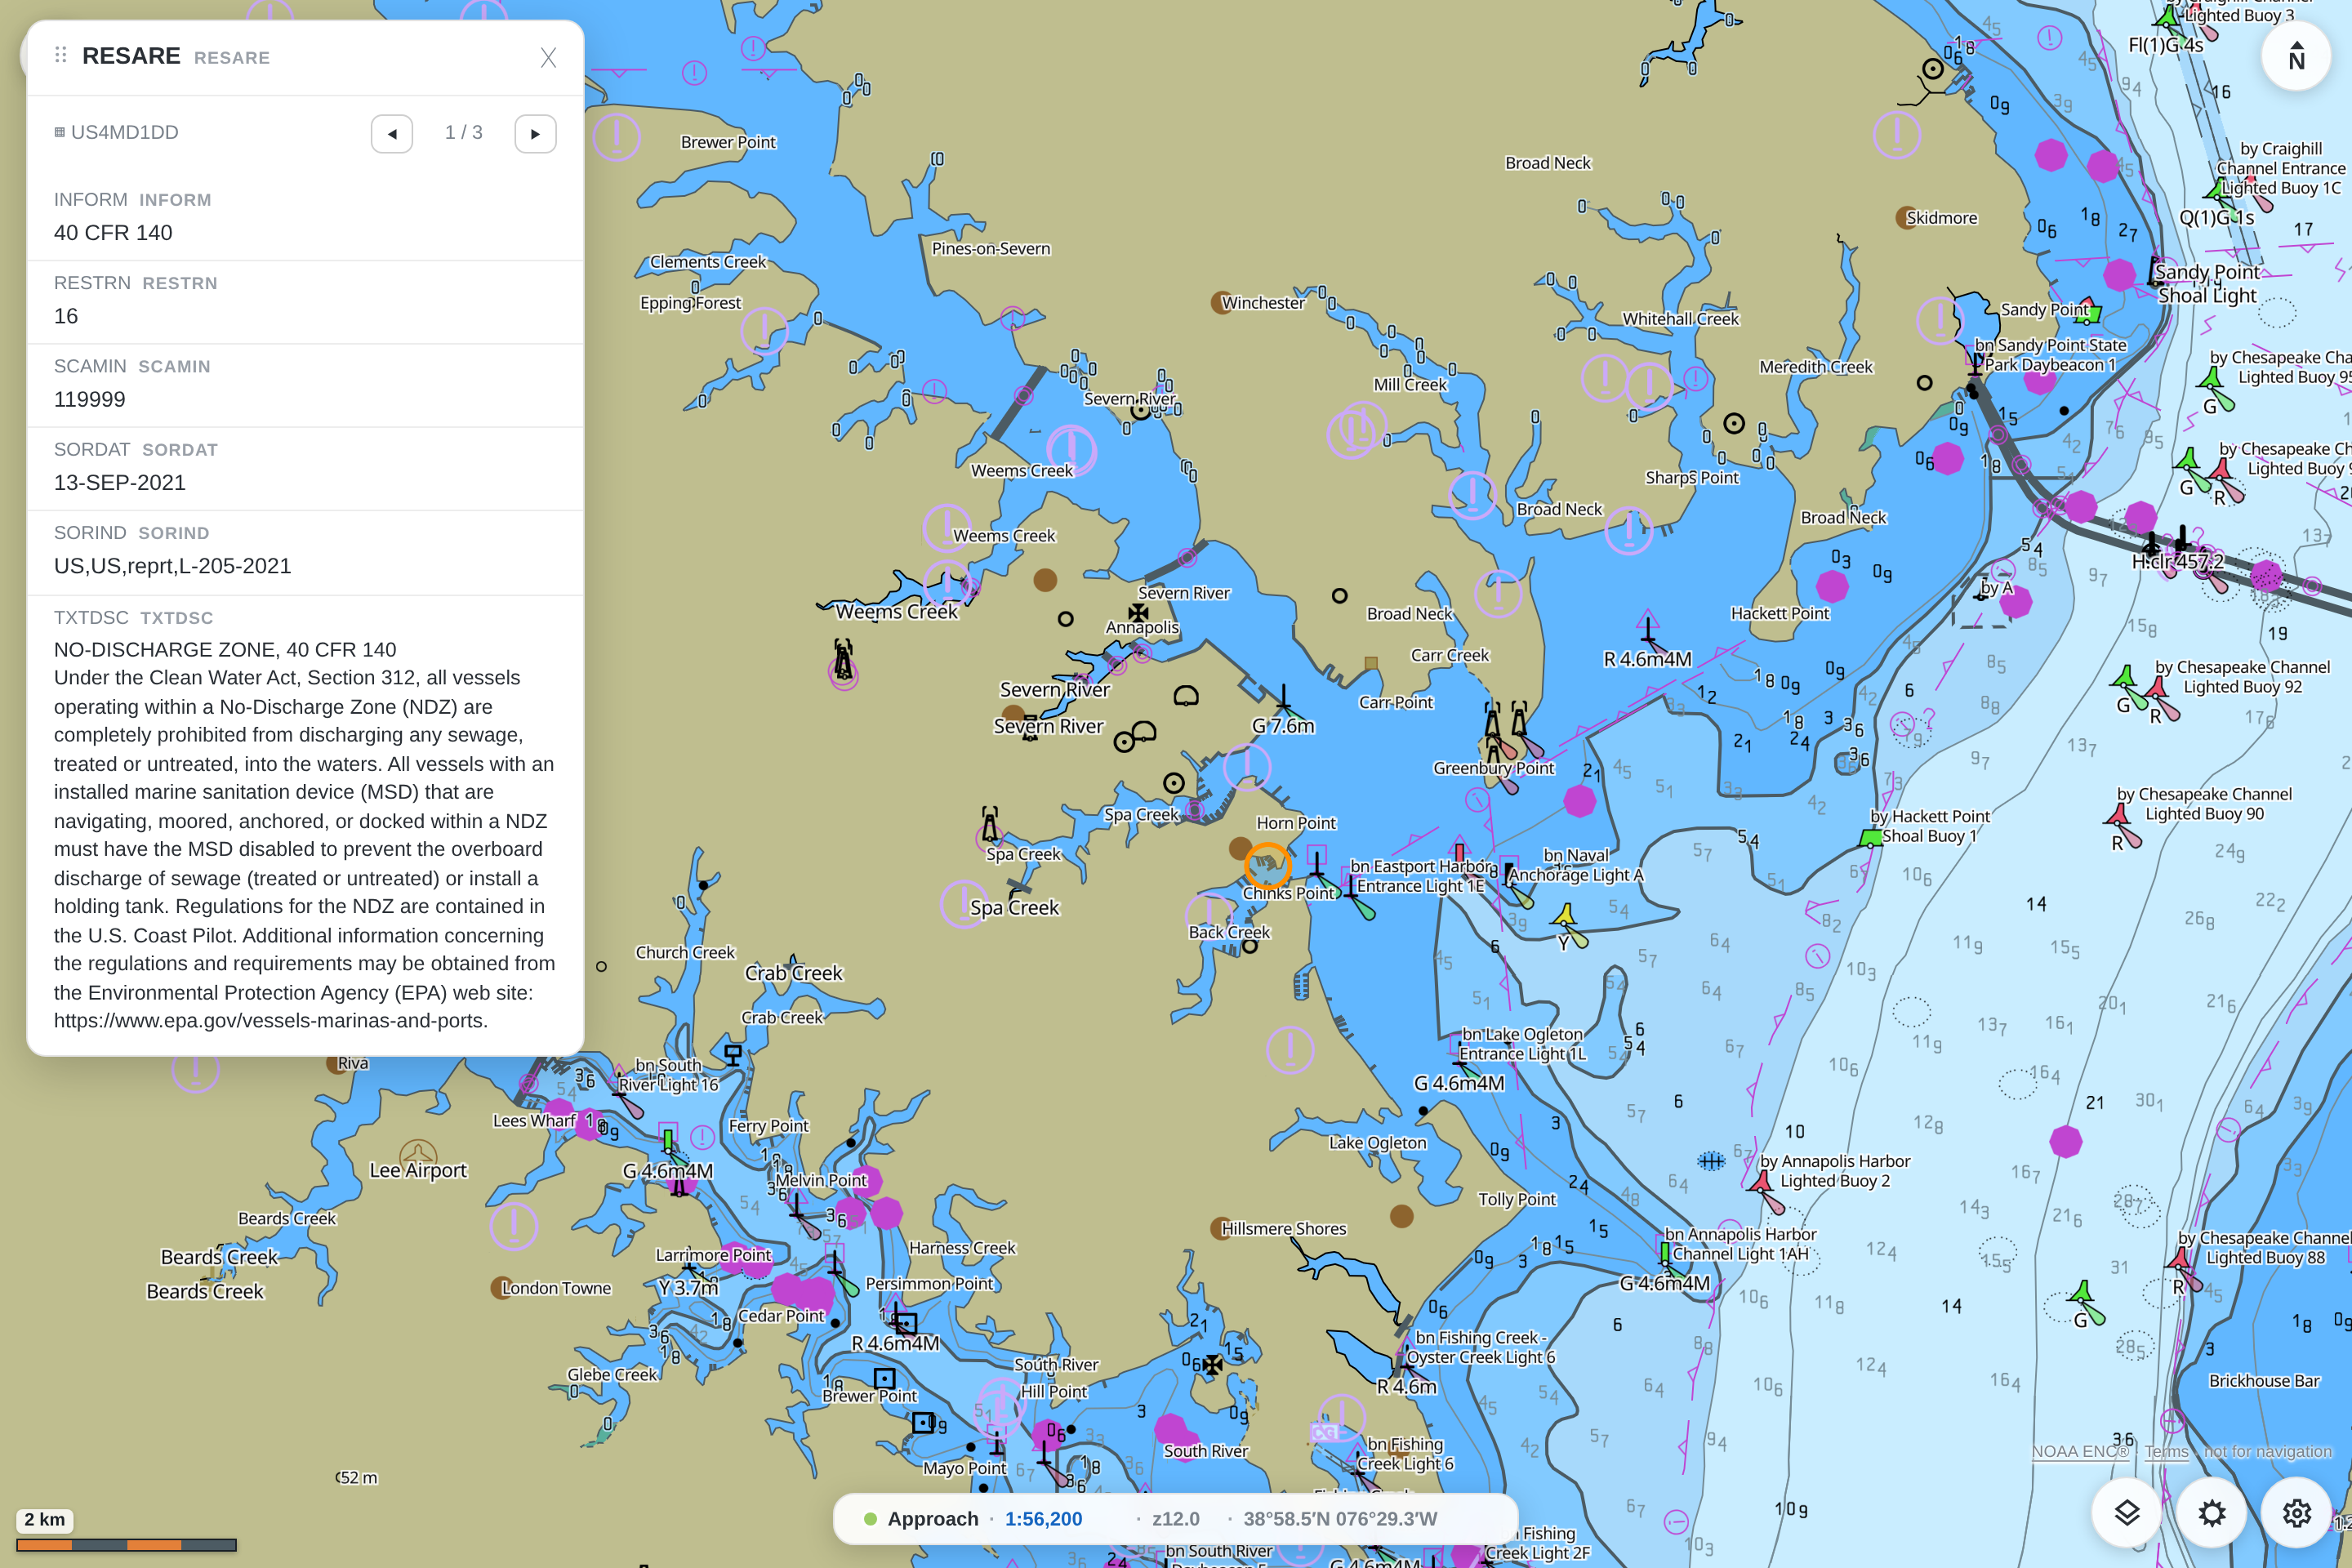Click the 1:56,200 scale value
2352x1568 pixels.
[1043, 1519]
